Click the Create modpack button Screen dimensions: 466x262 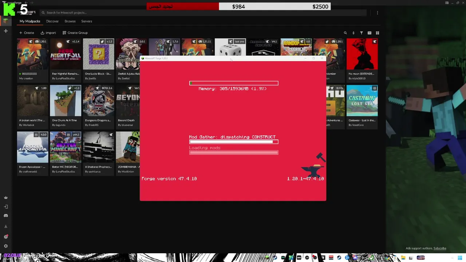(x=27, y=33)
